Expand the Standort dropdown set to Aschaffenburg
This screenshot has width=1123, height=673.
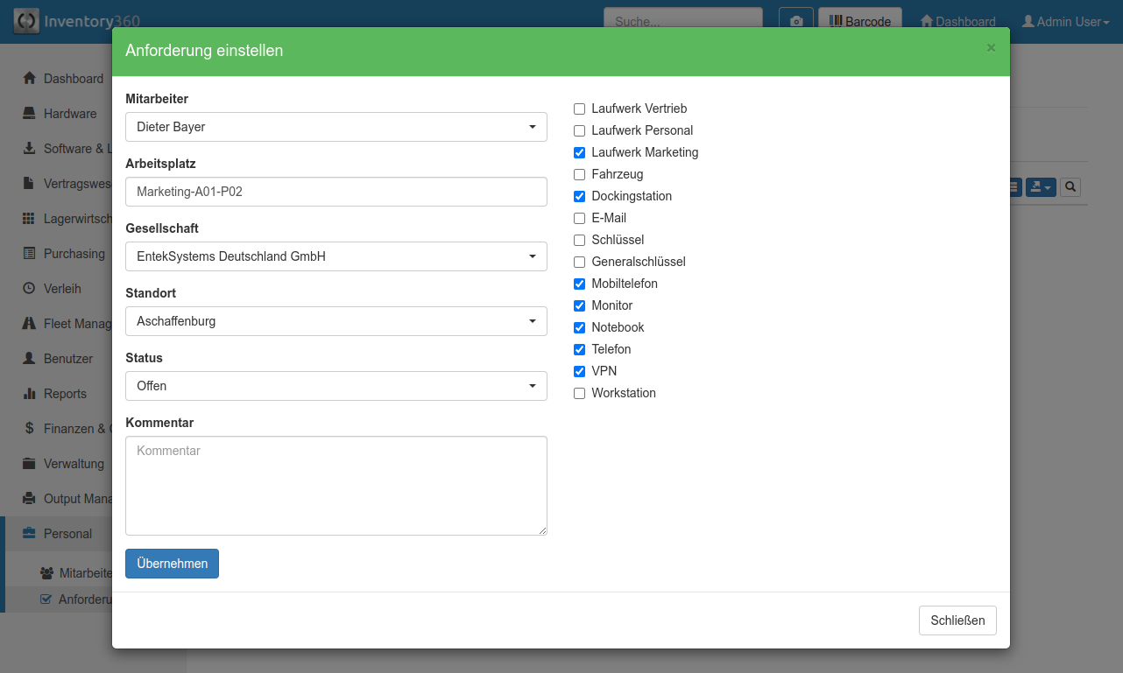tap(335, 321)
